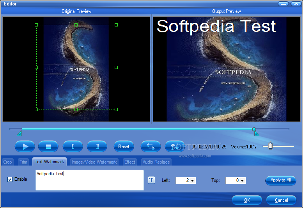
Task: Open the Effect tab
Action: click(x=130, y=162)
